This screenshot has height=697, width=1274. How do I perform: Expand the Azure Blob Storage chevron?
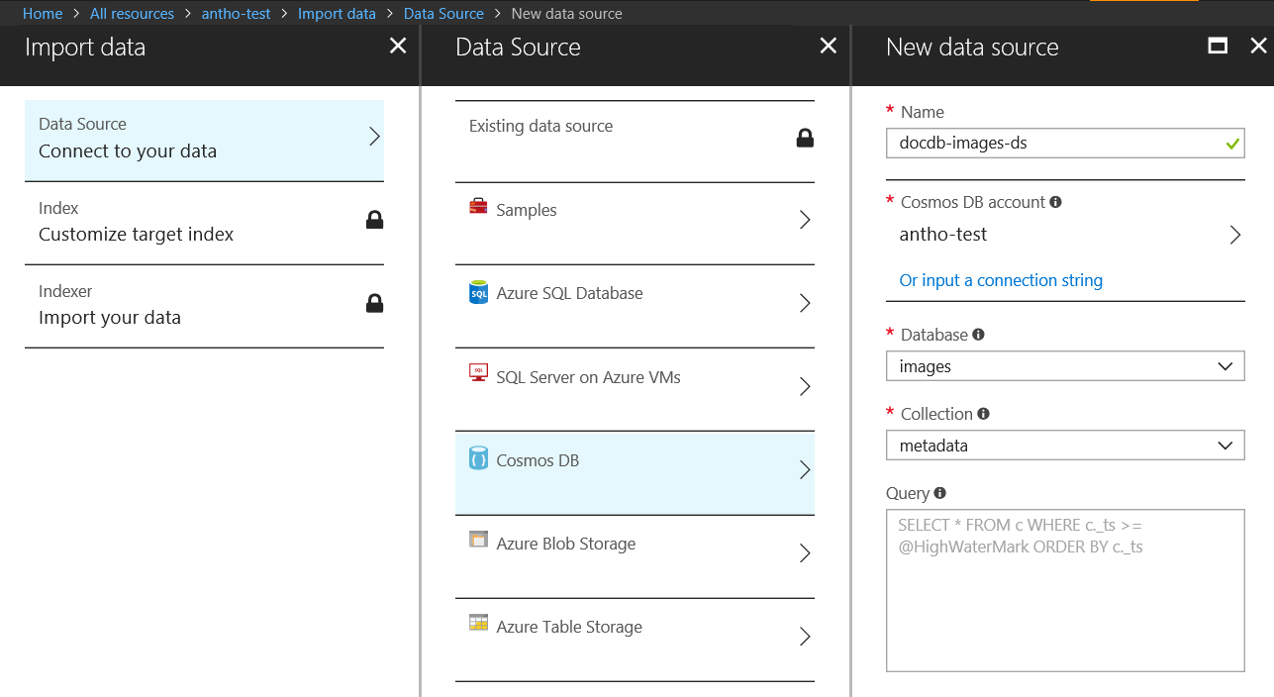coord(805,553)
